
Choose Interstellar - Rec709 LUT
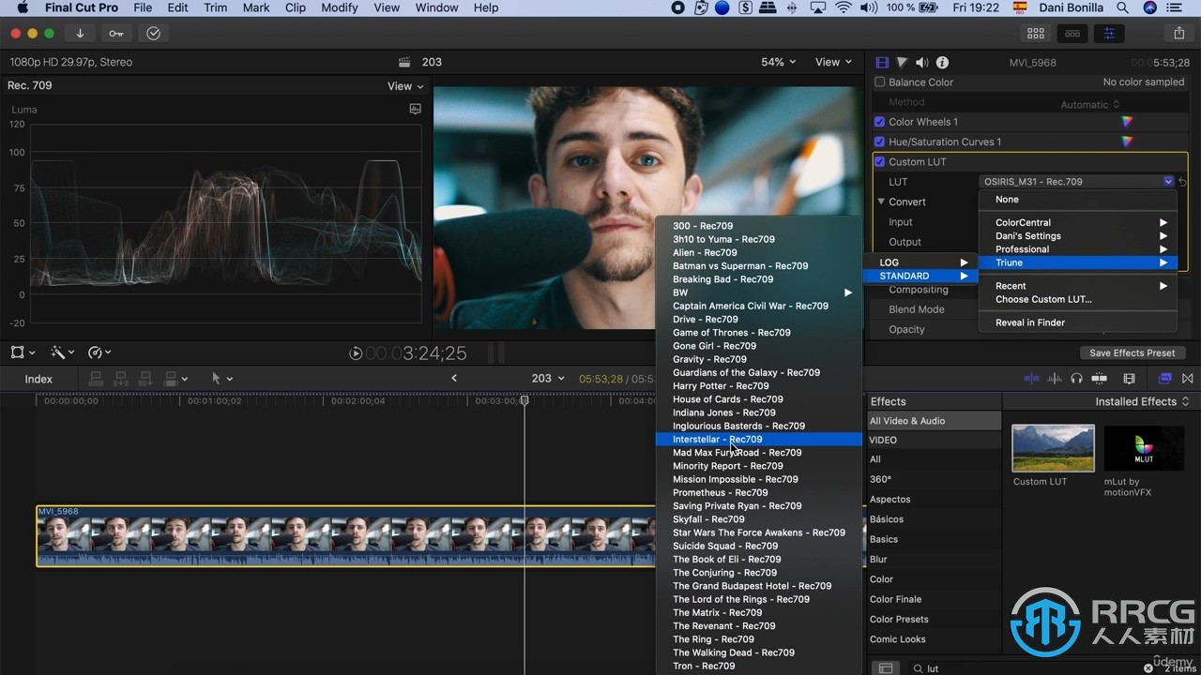click(759, 439)
